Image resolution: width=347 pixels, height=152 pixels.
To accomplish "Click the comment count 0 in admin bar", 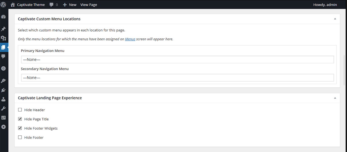I will click(57, 5).
